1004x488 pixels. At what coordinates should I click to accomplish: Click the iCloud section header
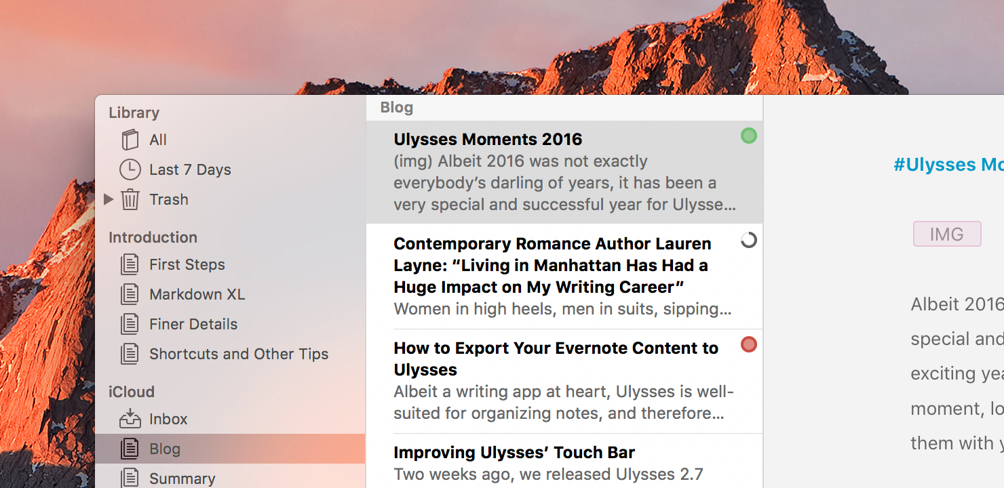click(132, 392)
